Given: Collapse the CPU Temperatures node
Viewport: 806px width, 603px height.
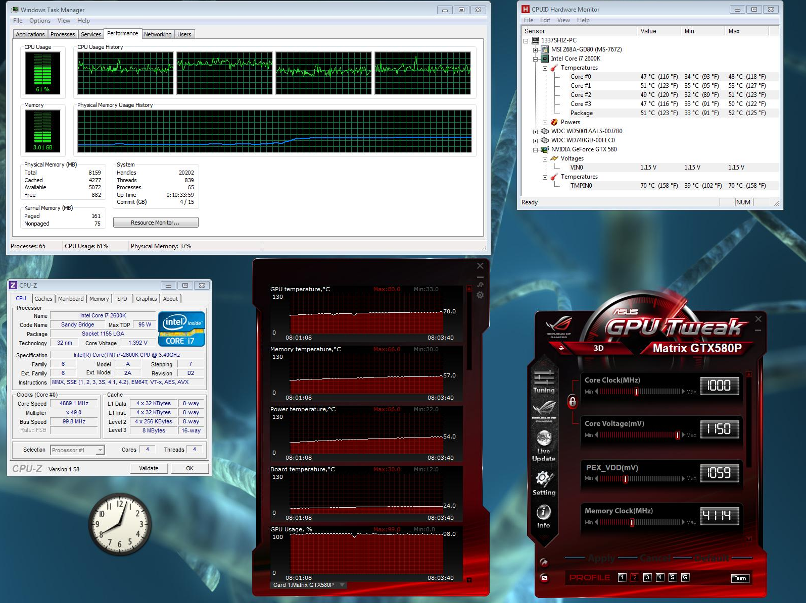Looking at the screenshot, I should (545, 68).
